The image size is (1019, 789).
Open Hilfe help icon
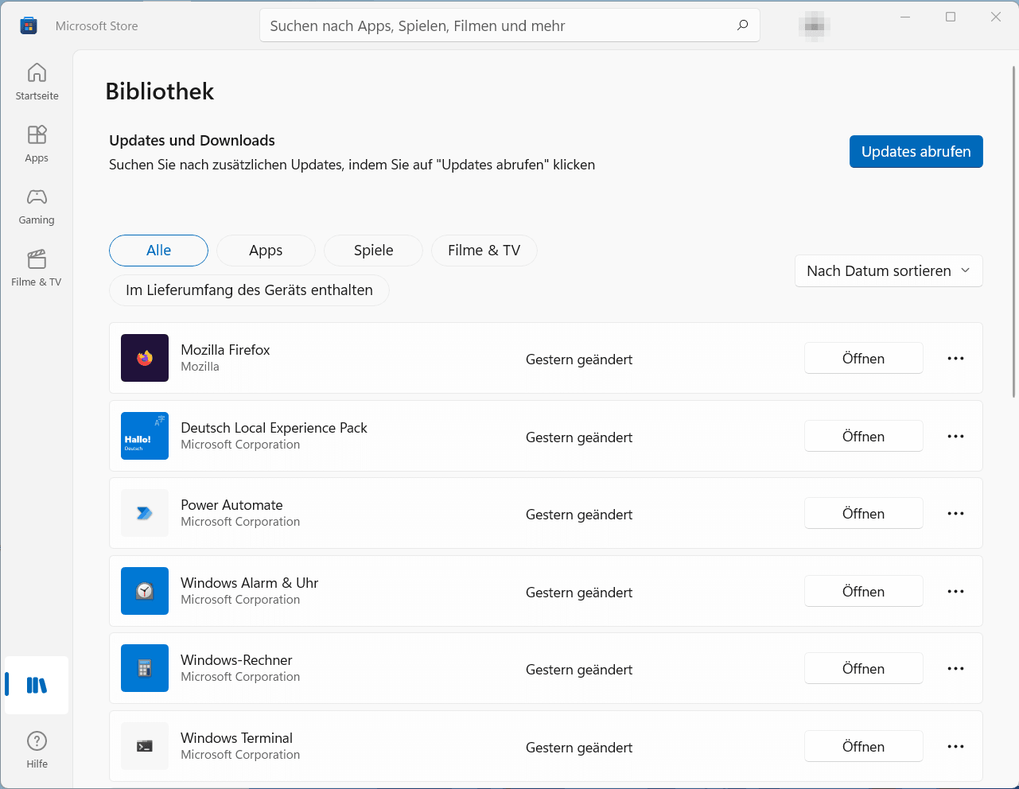[37, 741]
